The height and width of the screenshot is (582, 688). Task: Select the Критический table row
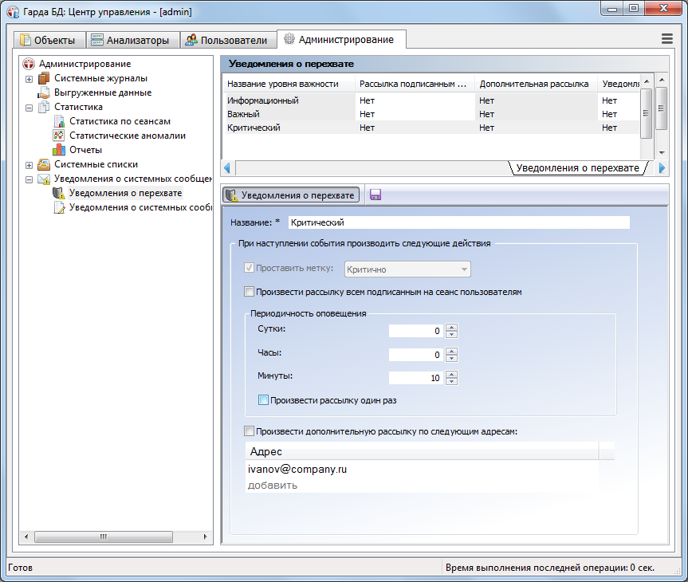[432, 128]
